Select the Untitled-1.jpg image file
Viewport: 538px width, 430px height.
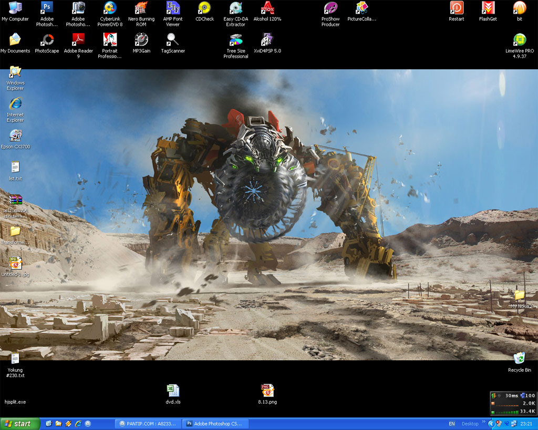15,267
